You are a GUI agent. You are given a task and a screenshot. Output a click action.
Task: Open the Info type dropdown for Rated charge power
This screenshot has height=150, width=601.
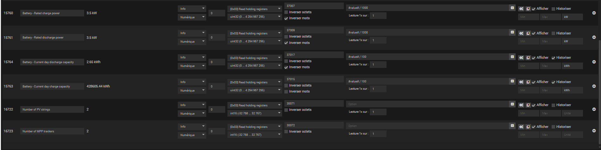[x=192, y=9]
